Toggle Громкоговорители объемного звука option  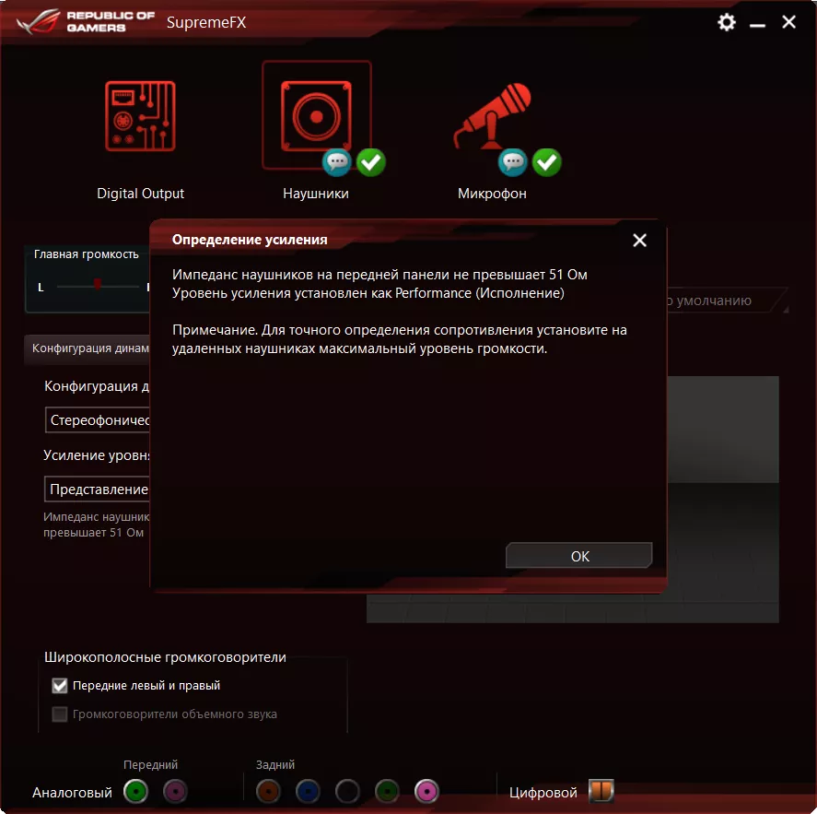(x=59, y=714)
